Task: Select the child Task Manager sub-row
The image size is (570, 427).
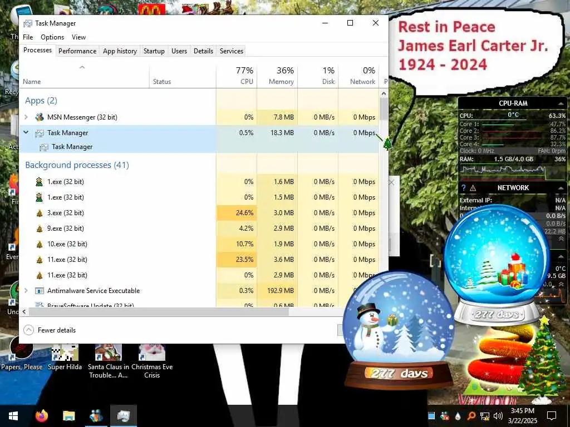Action: click(x=199, y=147)
